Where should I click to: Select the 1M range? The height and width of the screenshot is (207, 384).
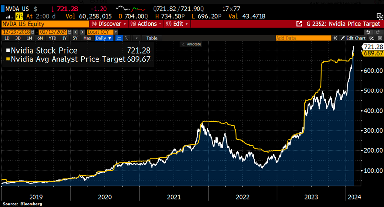[x=29, y=38]
